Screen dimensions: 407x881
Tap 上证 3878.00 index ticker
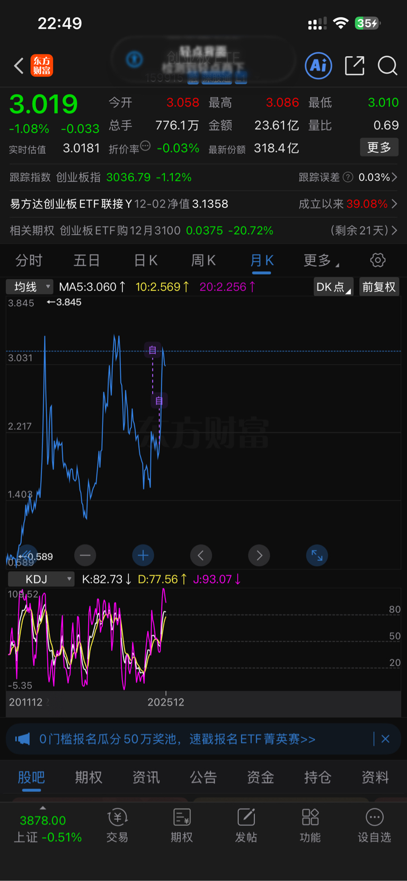coord(47,829)
